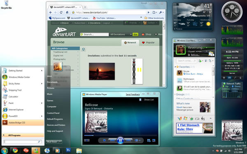Bookmark the page with the star icon

pos(73,12)
